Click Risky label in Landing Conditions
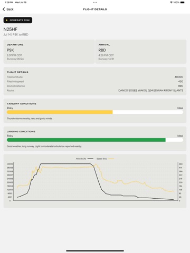Image resolution: width=190 pixels, height=253 pixels. (x=10, y=136)
